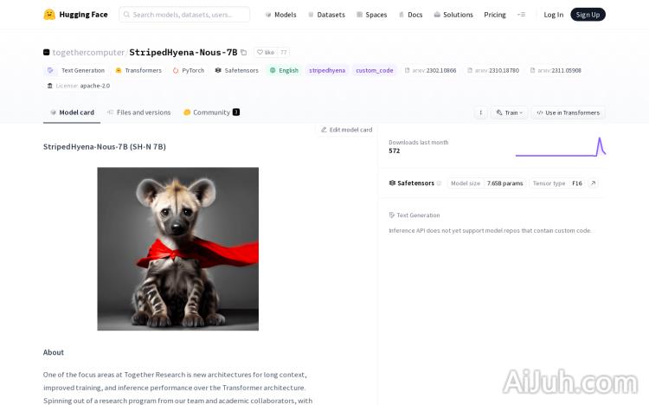The width and height of the screenshot is (649, 405).
Task: Click the hyena model card image
Action: (x=177, y=248)
